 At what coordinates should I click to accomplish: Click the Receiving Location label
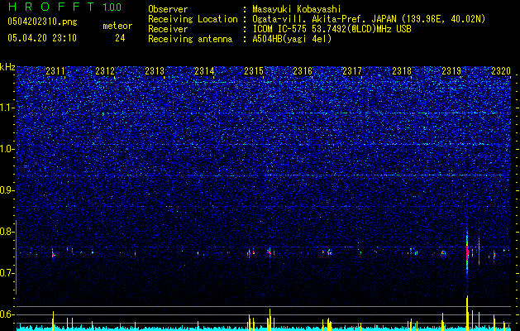(x=193, y=19)
